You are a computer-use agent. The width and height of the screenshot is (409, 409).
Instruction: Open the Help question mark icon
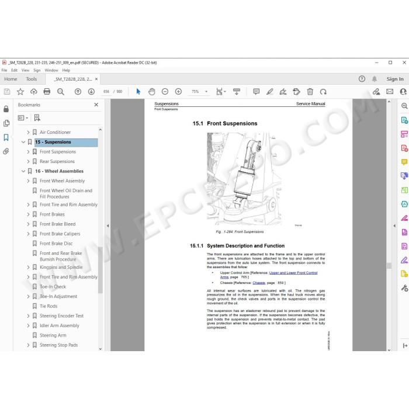(362, 79)
